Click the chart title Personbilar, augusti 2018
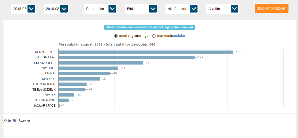 [107, 45]
